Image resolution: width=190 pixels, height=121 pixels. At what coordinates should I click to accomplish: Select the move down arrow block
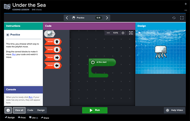coord(53,50)
